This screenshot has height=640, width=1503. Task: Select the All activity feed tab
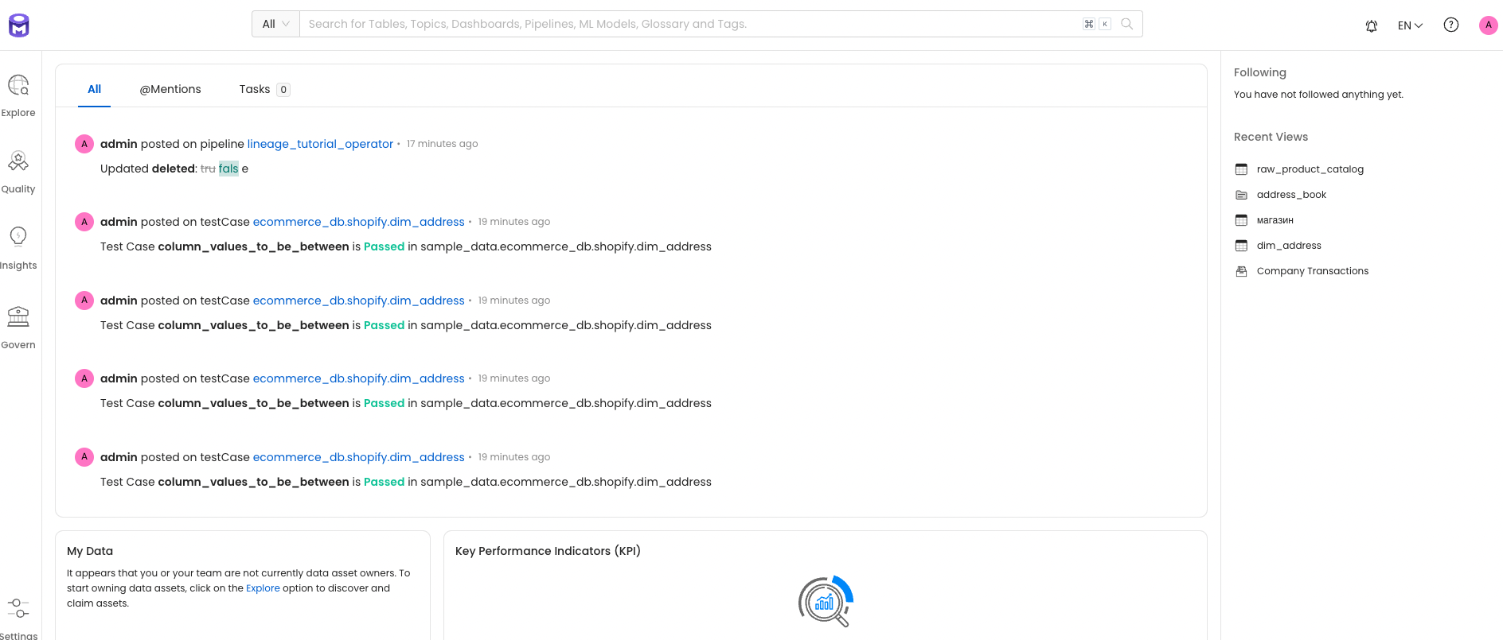coord(94,89)
